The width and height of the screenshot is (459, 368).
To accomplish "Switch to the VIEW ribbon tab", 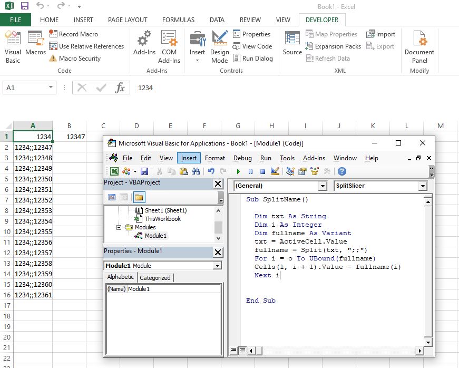I will point(283,20).
